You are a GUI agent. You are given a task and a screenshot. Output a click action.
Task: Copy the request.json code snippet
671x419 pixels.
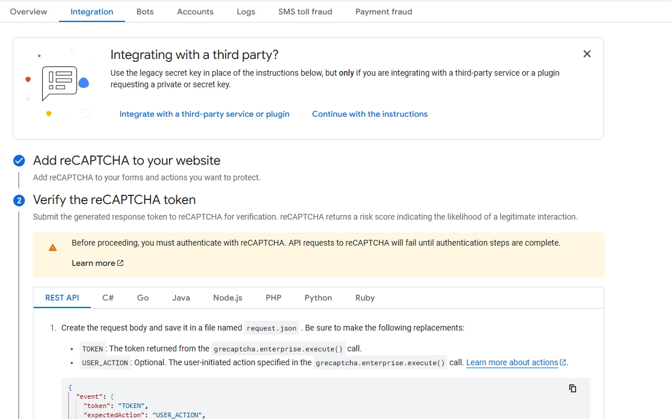[x=573, y=388]
